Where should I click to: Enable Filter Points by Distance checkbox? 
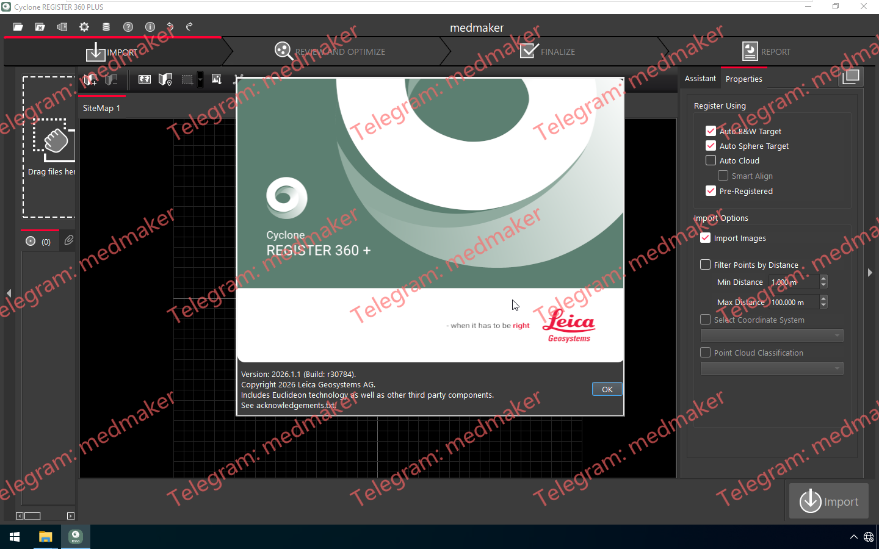point(705,264)
